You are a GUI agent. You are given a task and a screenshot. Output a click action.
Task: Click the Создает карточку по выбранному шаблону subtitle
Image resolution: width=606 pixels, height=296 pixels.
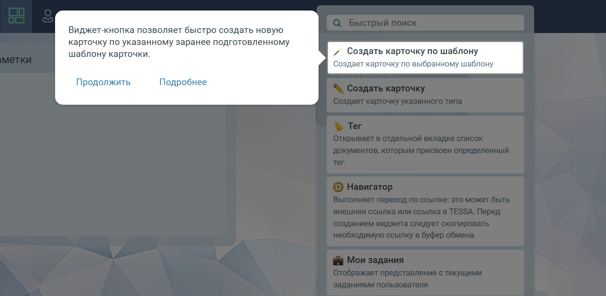point(413,64)
